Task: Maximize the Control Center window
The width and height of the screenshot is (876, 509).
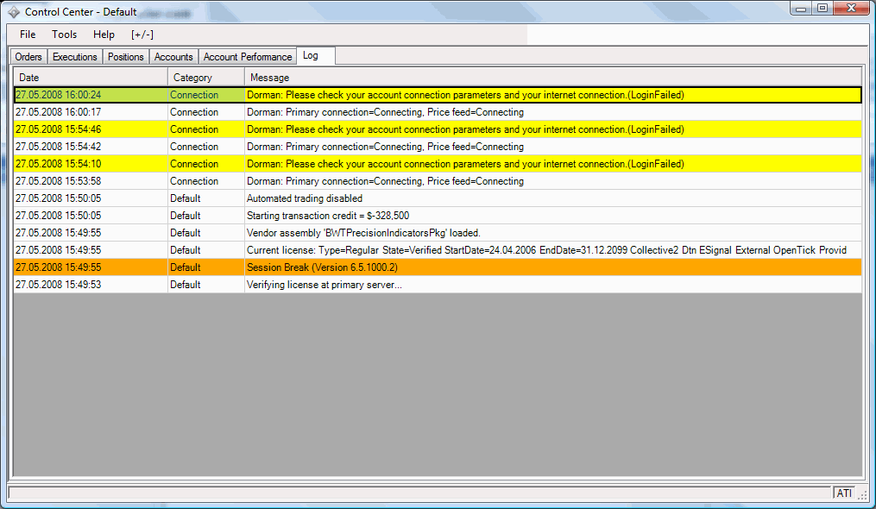Action: 822,8
